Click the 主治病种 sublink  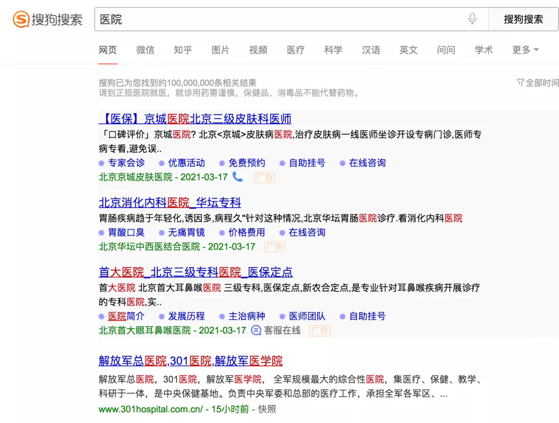point(247,316)
